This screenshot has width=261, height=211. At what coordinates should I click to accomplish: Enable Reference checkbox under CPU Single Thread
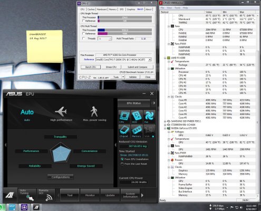point(84,21)
